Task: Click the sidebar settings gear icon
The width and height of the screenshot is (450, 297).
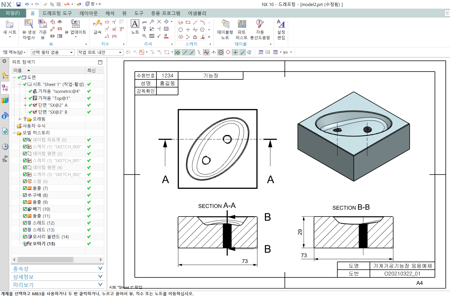Action: 4,61
